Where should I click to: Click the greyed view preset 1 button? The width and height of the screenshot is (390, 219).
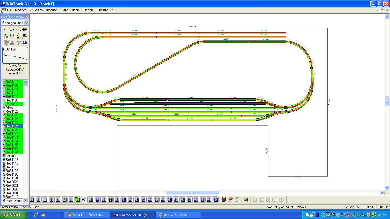tap(255, 200)
